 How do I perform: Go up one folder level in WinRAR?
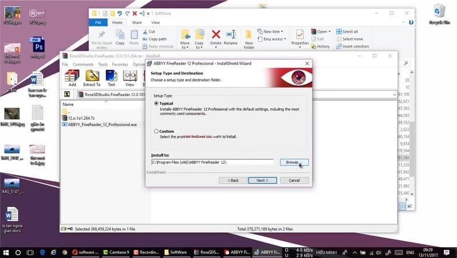pyautogui.click(x=67, y=94)
